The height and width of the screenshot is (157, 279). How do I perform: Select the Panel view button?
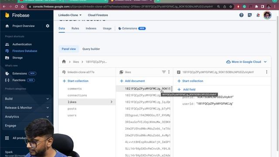point(69,49)
